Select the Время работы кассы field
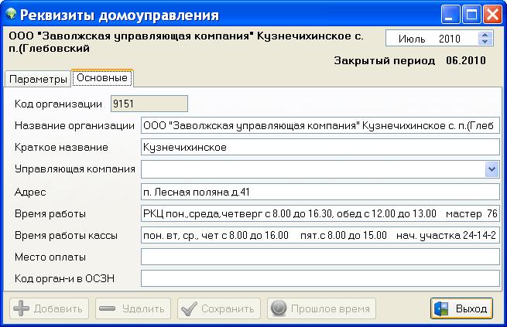The width and height of the screenshot is (507, 327). (320, 235)
